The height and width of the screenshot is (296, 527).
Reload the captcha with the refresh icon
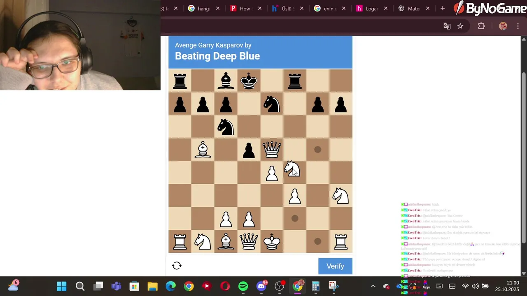pyautogui.click(x=177, y=266)
